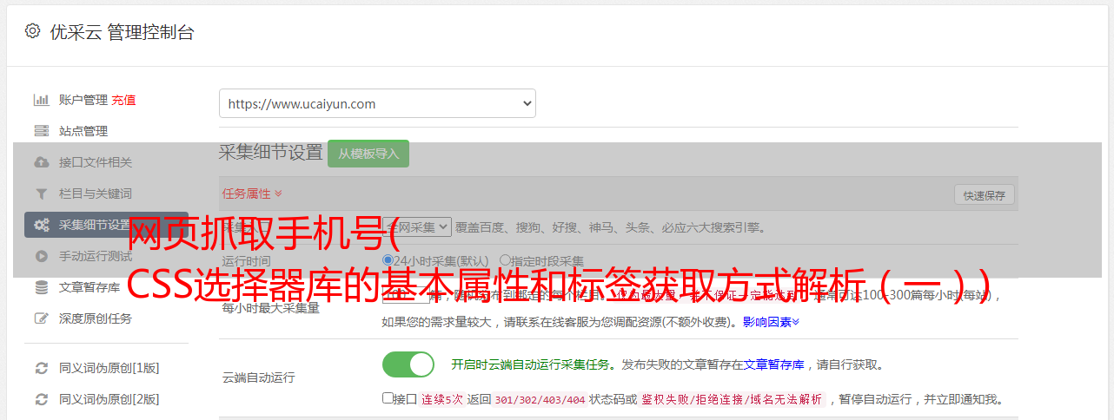Toggle the 云端自动运行 switch off

[x=408, y=364]
